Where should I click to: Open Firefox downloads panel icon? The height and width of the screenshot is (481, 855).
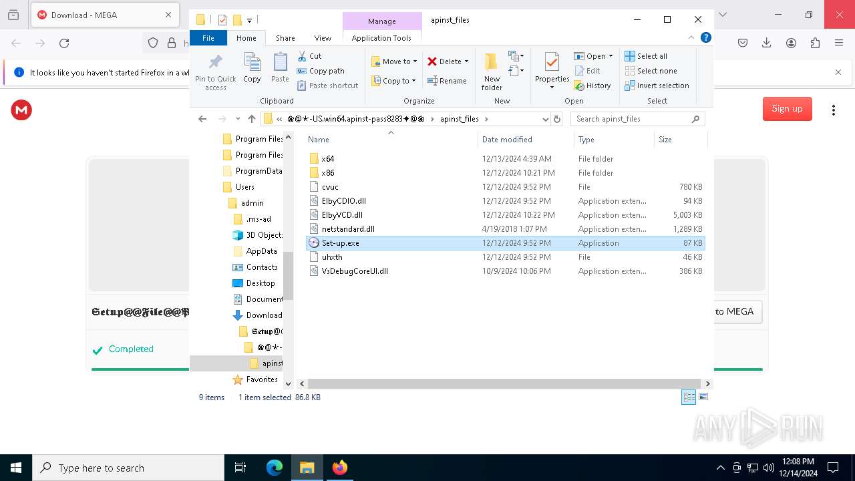click(x=767, y=43)
